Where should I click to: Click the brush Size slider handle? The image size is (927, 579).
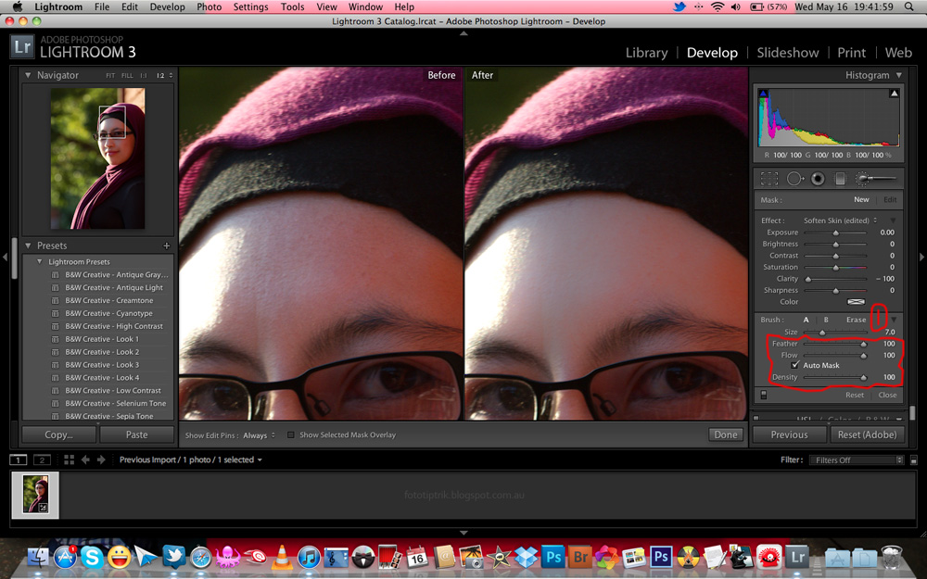[x=822, y=333]
